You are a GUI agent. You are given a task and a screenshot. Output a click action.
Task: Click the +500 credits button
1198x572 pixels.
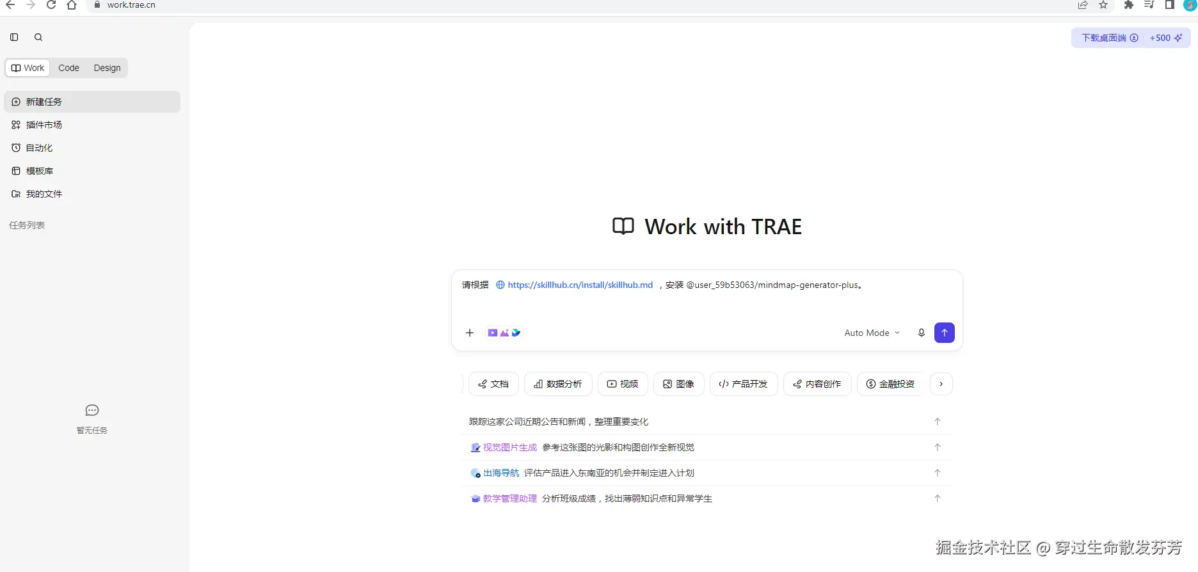(1166, 38)
